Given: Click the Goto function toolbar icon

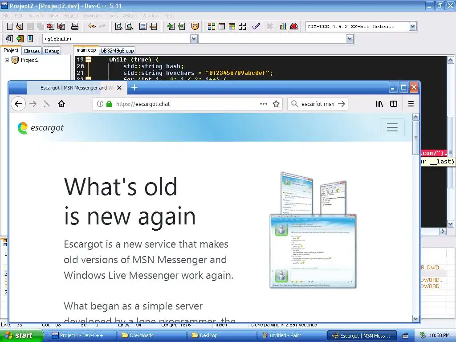Looking at the screenshot, I should click(143, 26).
